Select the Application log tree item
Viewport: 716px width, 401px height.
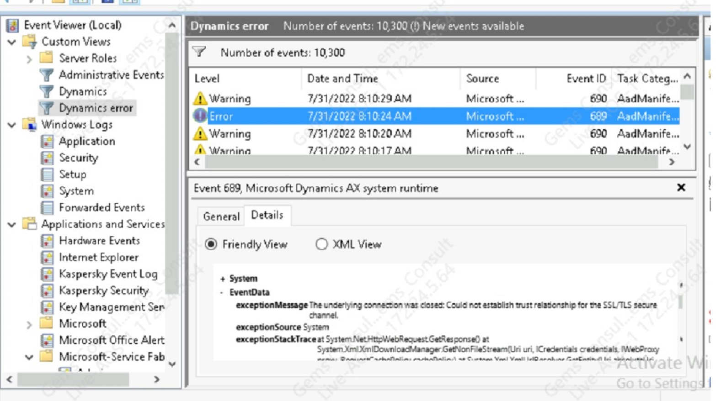pos(87,141)
